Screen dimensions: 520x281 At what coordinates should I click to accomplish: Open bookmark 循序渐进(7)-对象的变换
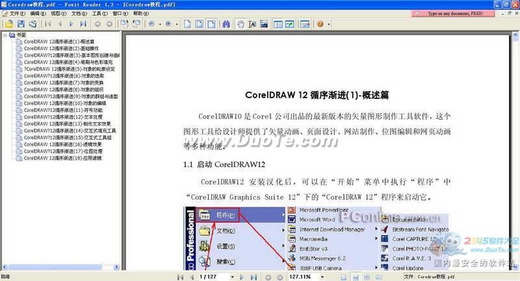pyautogui.click(x=64, y=83)
